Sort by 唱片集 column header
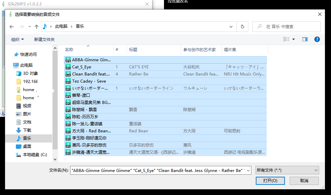 [230, 49]
